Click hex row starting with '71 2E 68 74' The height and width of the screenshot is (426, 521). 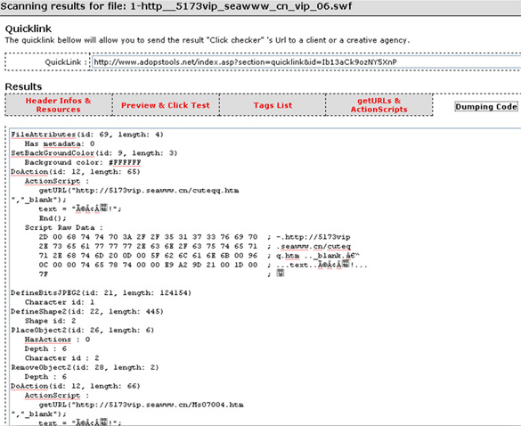(x=199, y=256)
